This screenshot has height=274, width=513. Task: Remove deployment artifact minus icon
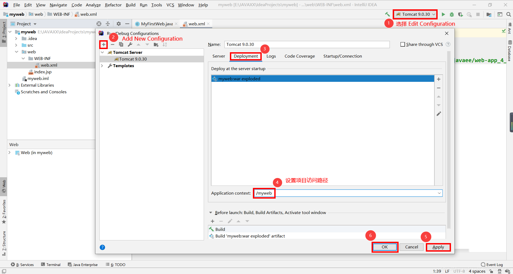click(439, 88)
